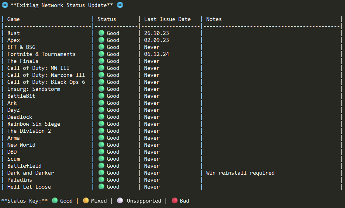
Task: Click the game name "Insurg: Sandstorm"
Action: pos(34,89)
